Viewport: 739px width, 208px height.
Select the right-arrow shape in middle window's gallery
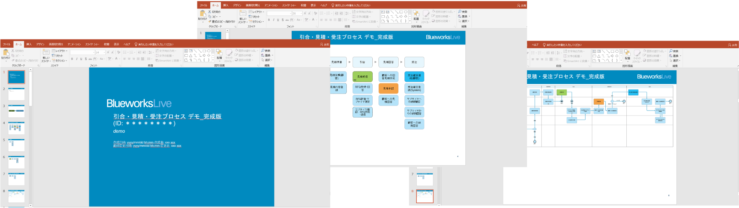click(x=401, y=17)
